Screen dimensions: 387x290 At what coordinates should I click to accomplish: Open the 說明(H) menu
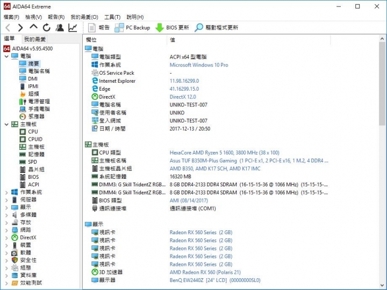pos(135,17)
